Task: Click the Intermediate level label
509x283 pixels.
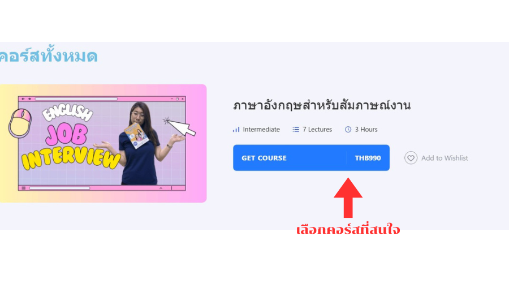Action: [261, 130]
